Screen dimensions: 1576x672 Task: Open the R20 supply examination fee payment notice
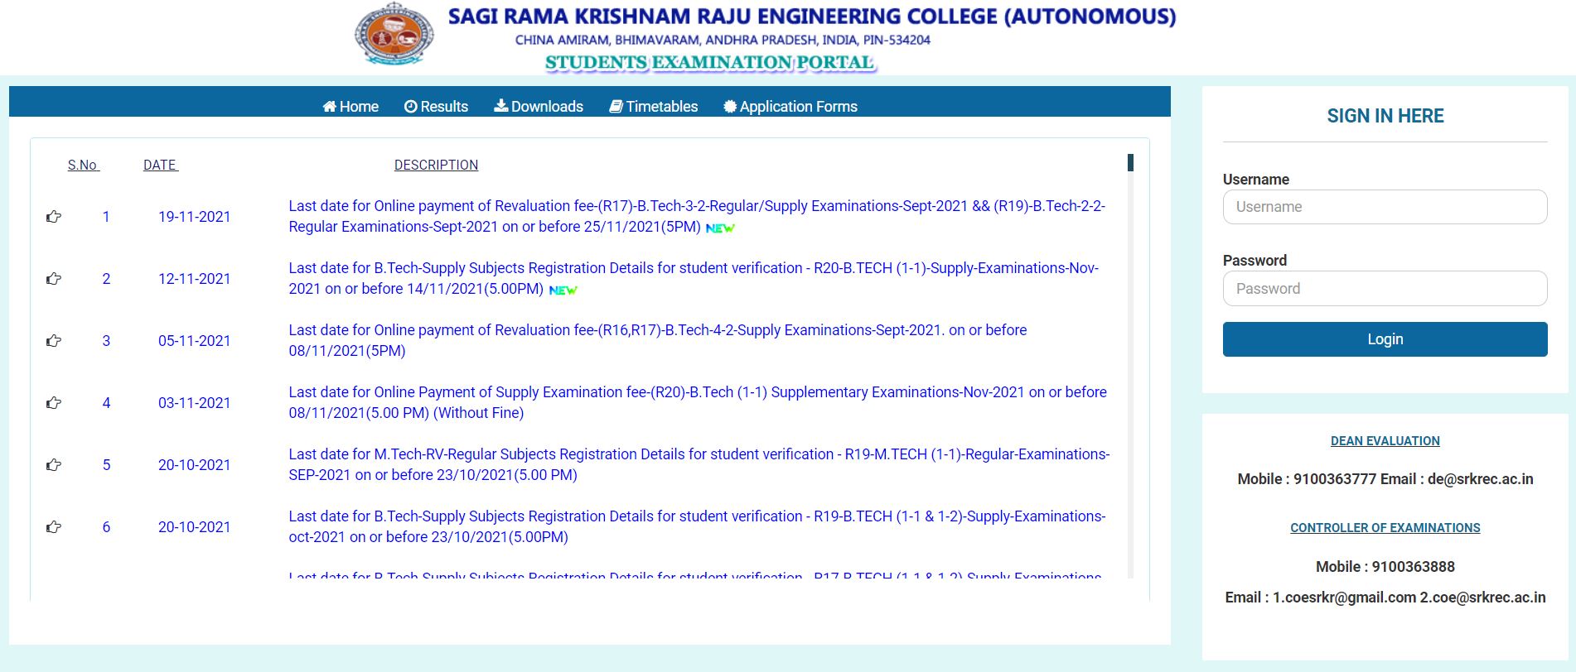tap(698, 402)
